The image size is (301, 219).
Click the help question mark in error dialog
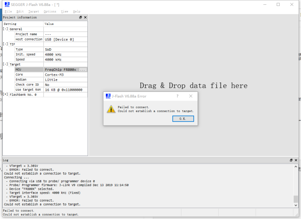click(x=177, y=96)
